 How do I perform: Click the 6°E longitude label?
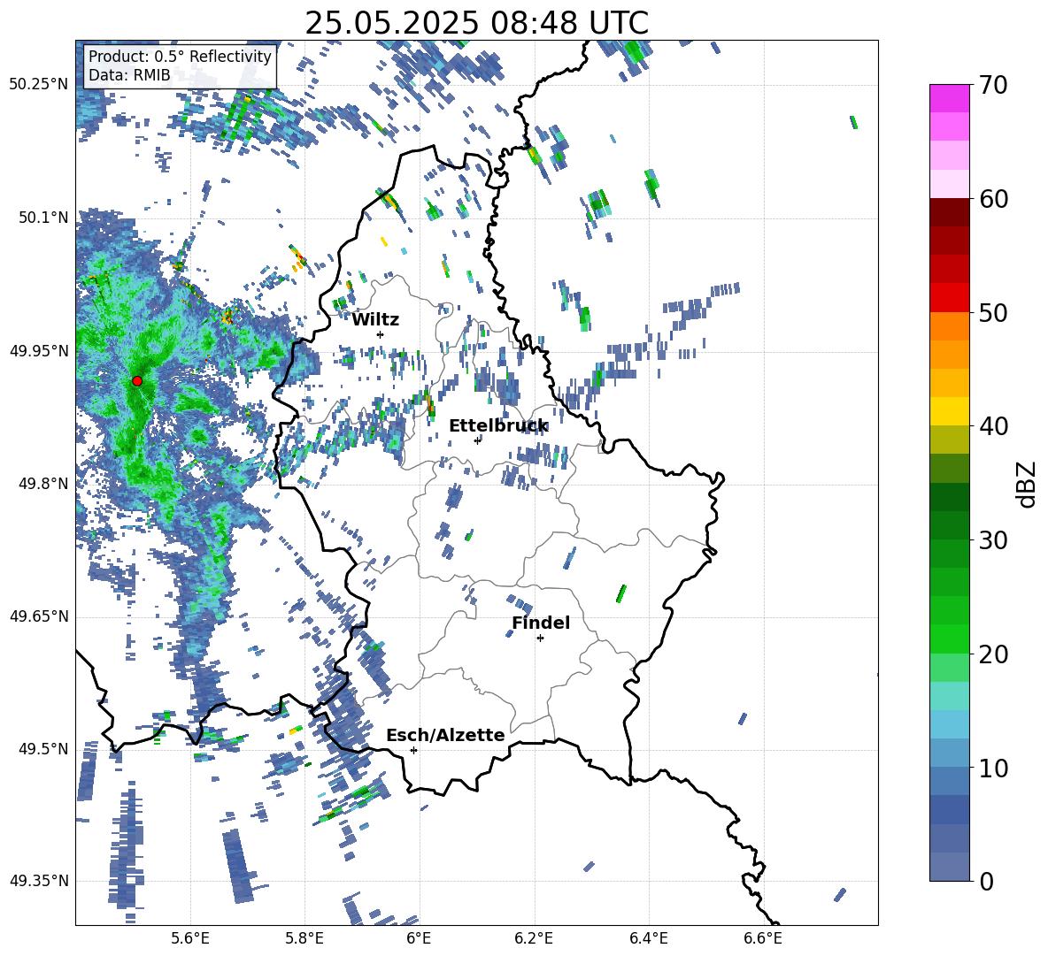[419, 938]
